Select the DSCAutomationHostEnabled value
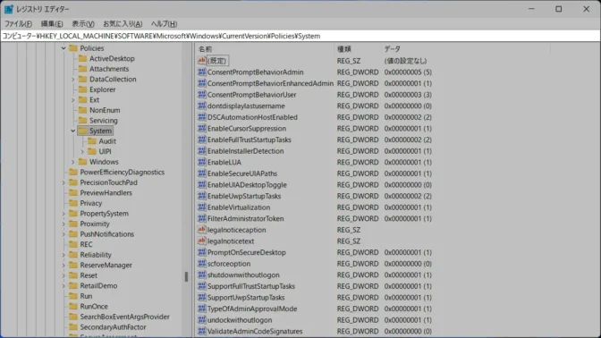 point(252,117)
